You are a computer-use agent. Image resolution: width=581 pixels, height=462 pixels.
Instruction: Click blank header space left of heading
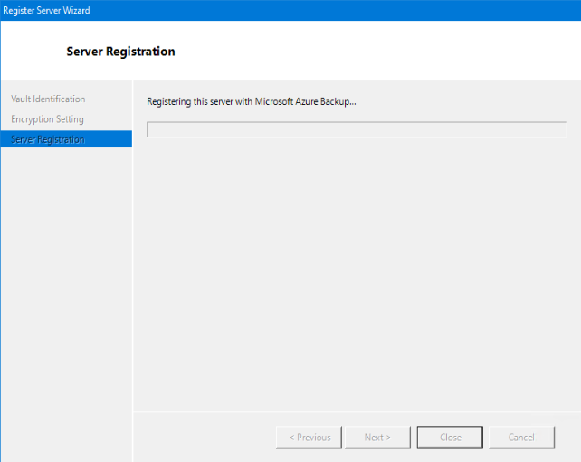(32, 52)
